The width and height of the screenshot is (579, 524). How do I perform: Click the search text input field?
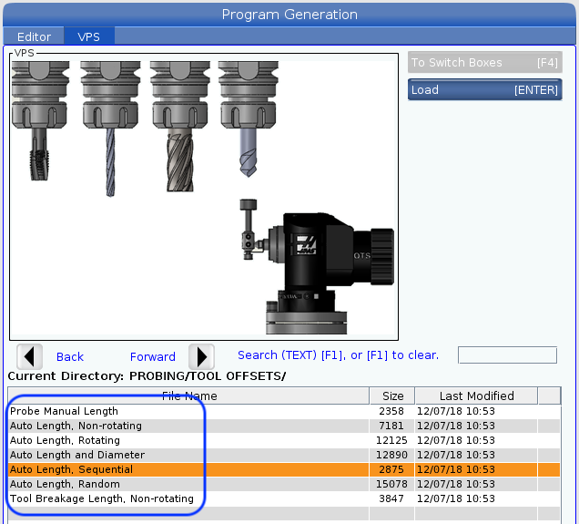point(507,355)
